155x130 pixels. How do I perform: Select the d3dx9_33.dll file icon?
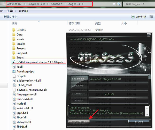point(14,85)
